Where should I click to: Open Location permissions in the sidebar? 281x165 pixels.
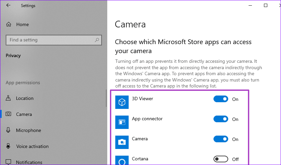[24, 98]
